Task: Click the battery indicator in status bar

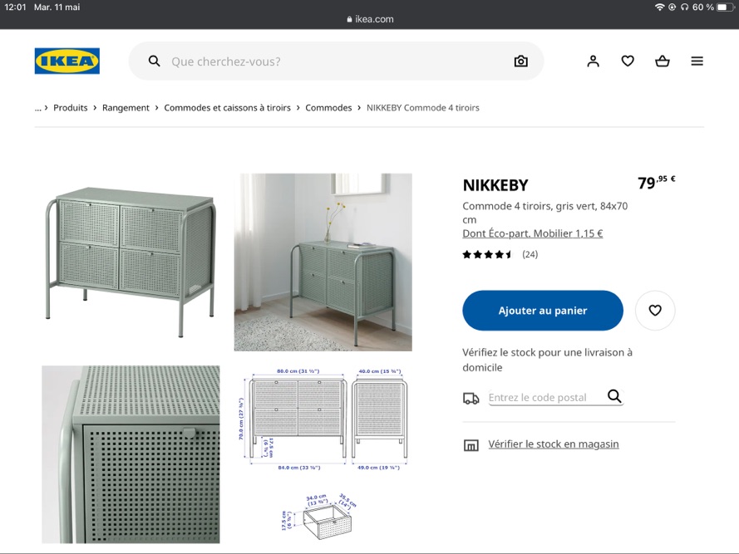Action: coord(725,7)
